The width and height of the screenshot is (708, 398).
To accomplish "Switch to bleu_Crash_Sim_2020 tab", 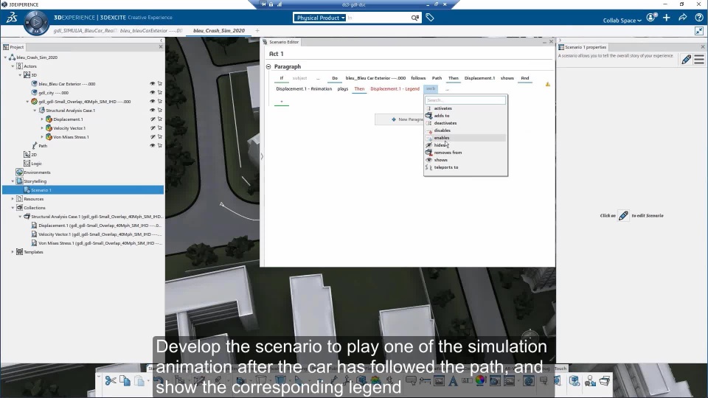I will 219,31.
